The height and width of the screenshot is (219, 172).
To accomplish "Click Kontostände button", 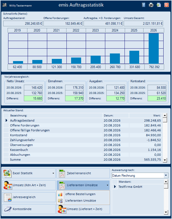I will [x=29, y=209].
